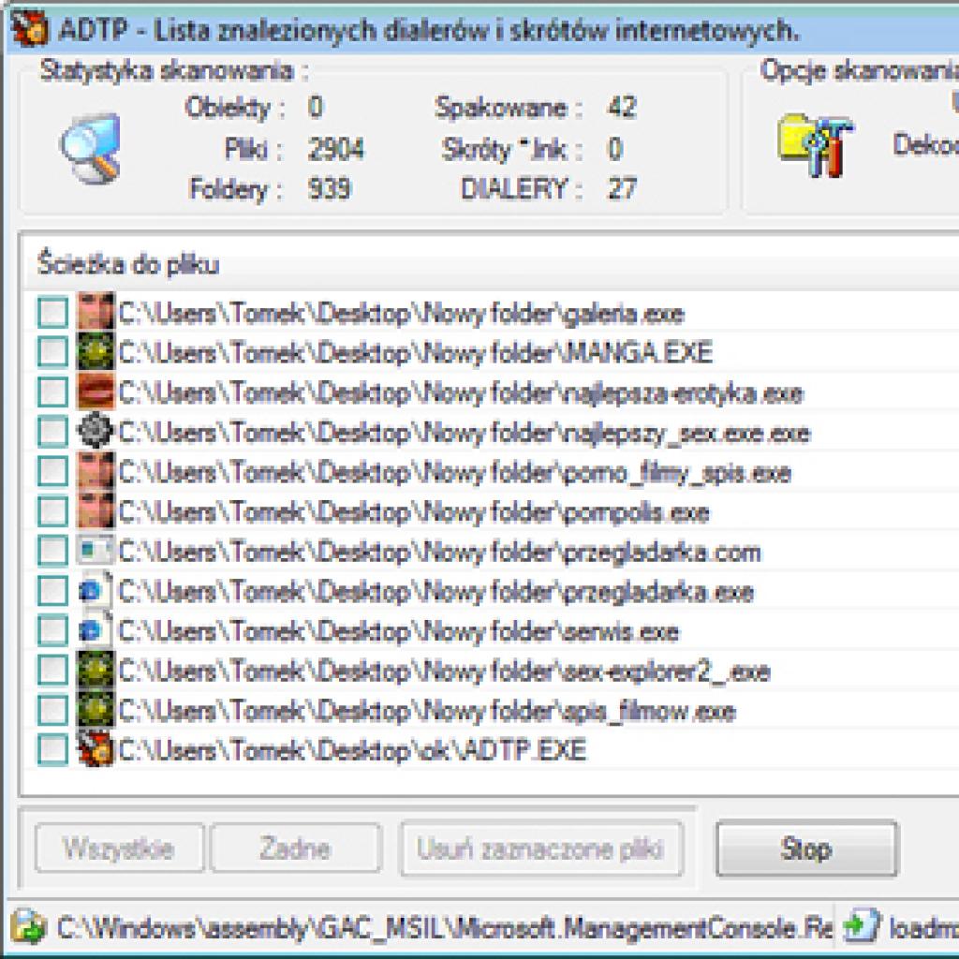Click the Żadne button

296,848
